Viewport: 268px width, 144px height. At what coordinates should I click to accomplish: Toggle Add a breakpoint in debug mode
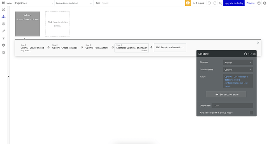[x=251, y=113]
